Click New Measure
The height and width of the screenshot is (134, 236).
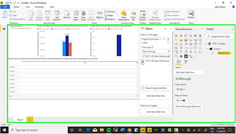pyautogui.click(x=172, y=12)
